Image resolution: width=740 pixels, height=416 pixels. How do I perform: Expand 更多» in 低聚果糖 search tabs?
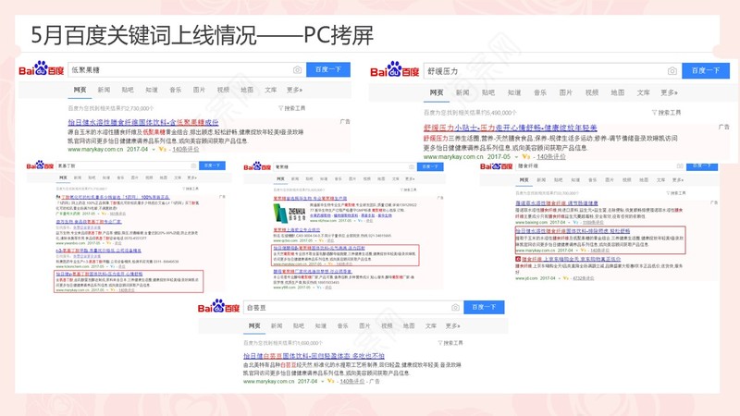pyautogui.click(x=294, y=90)
